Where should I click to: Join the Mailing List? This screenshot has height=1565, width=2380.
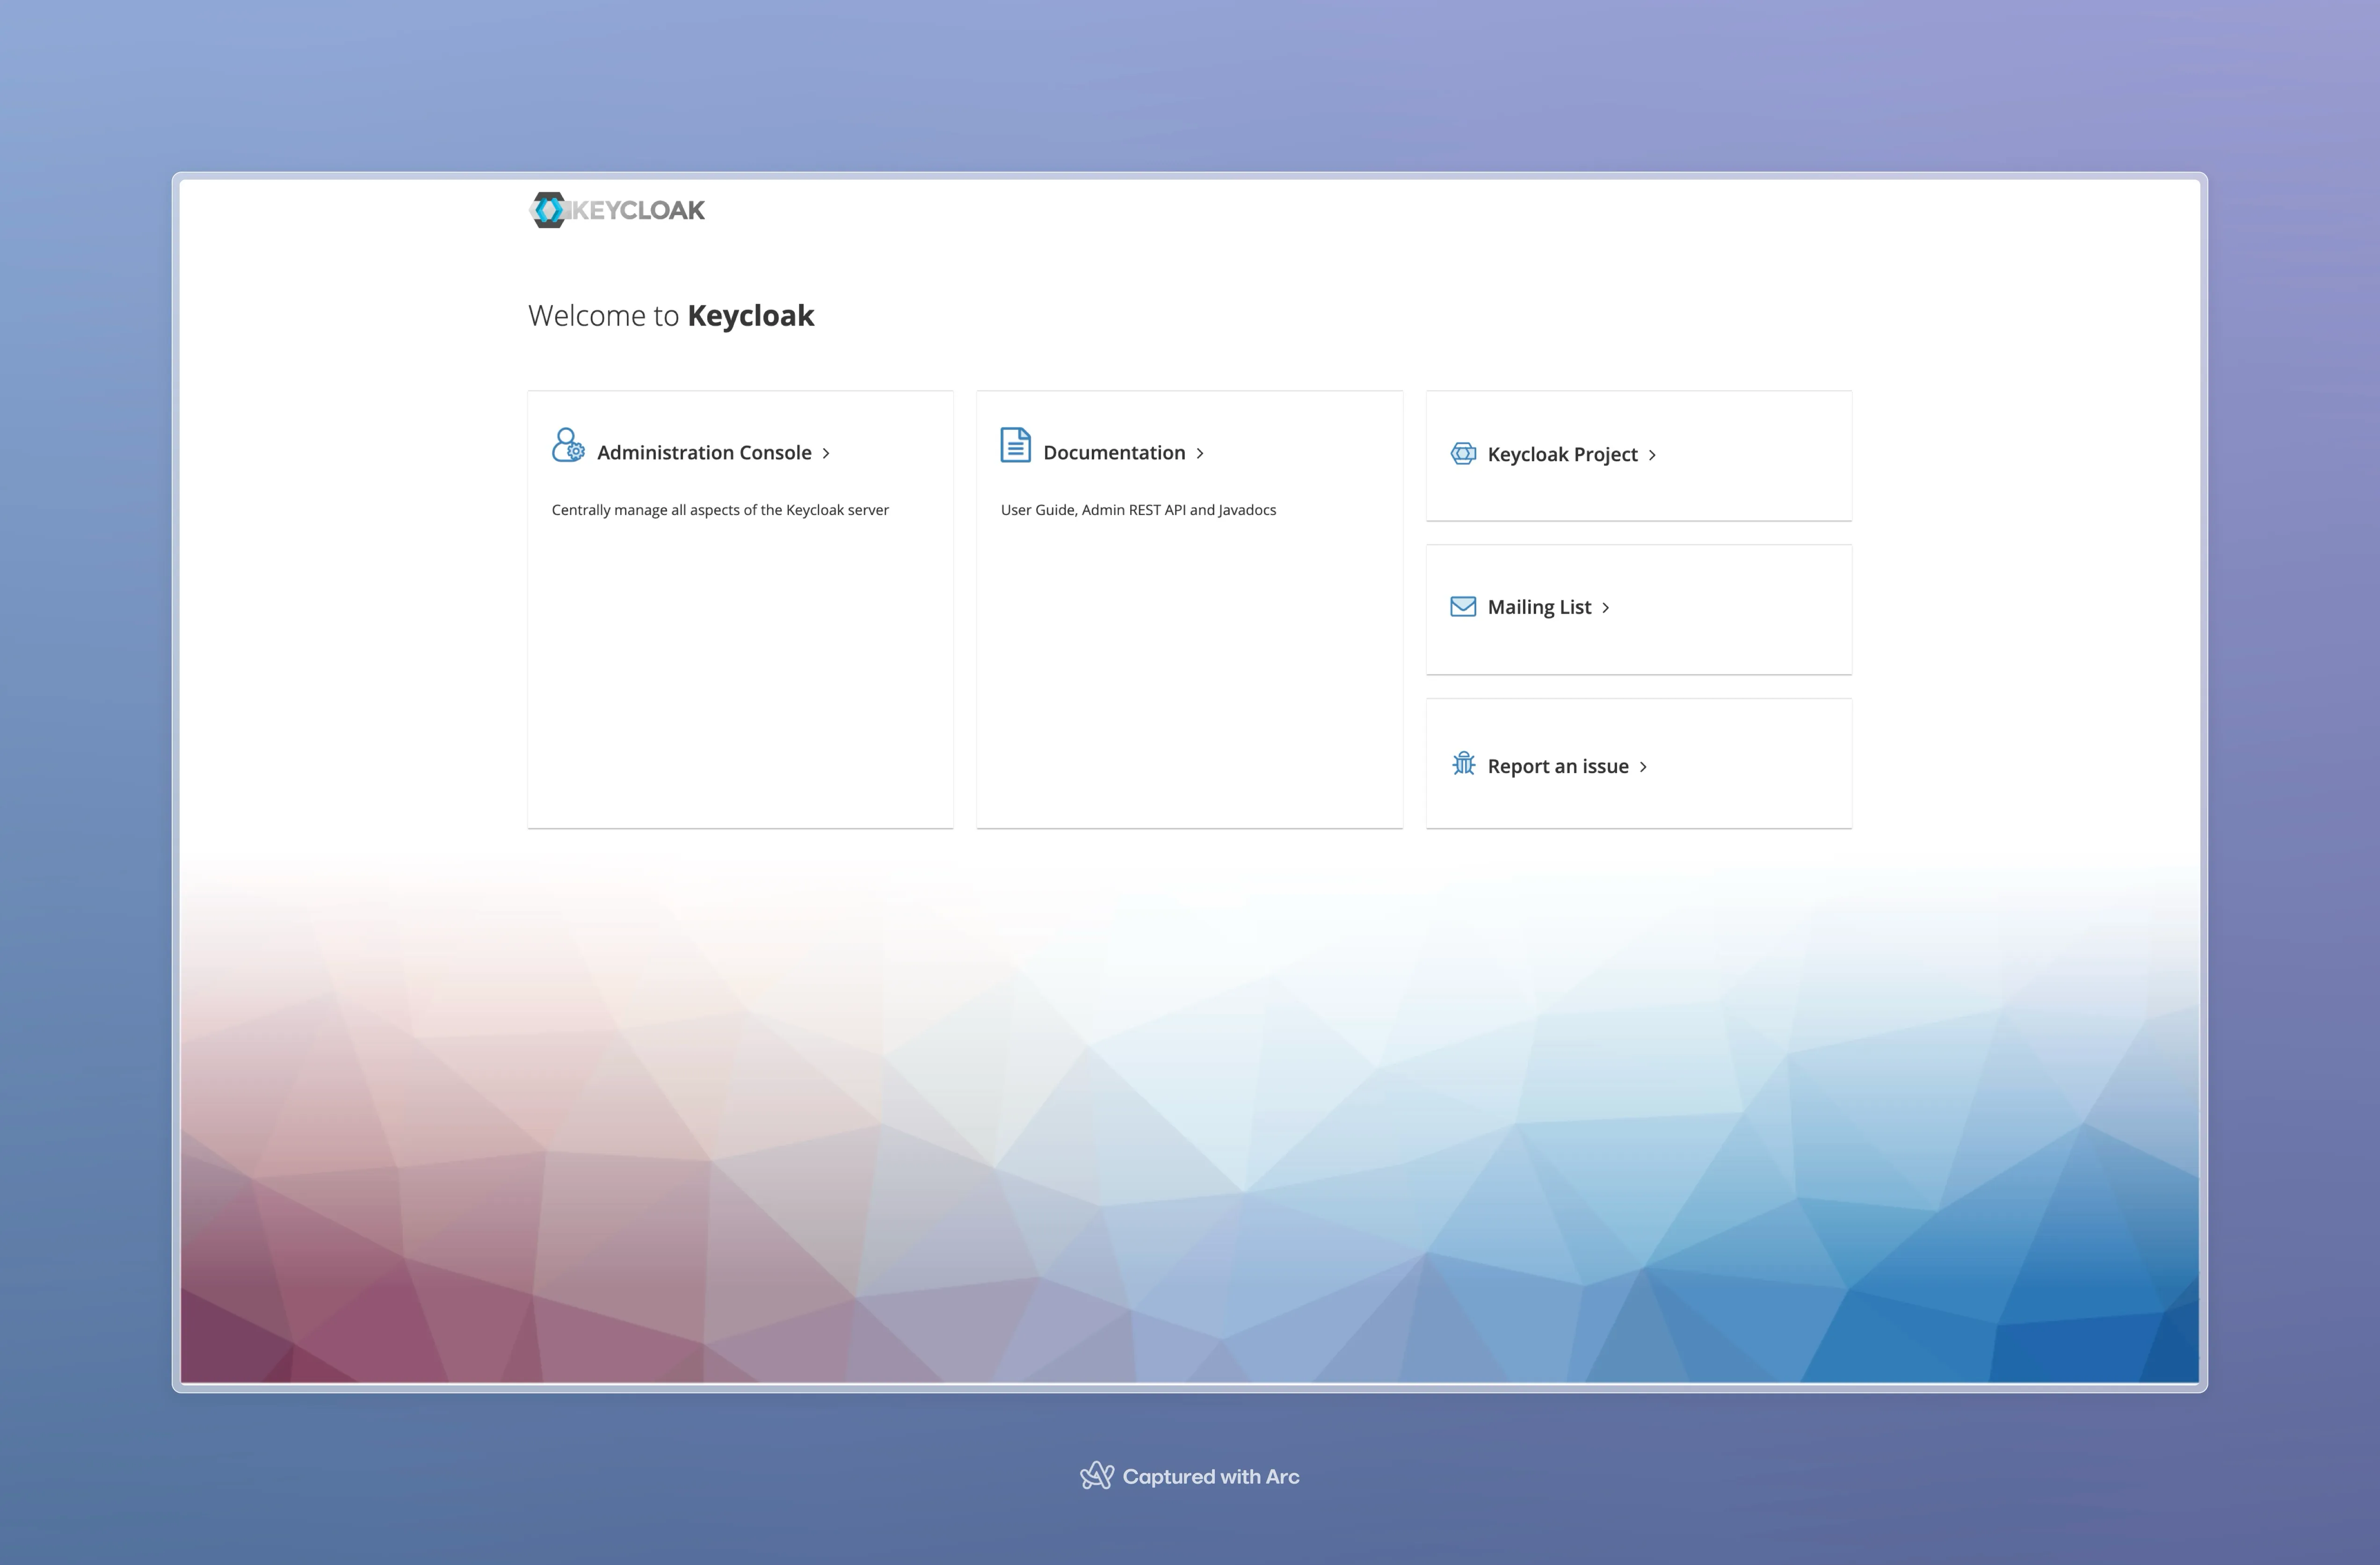pyautogui.click(x=1539, y=606)
